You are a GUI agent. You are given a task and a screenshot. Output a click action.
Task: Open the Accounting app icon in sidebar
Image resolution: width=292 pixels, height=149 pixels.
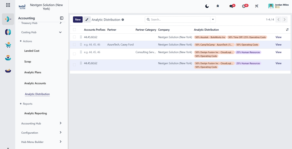point(8,19)
